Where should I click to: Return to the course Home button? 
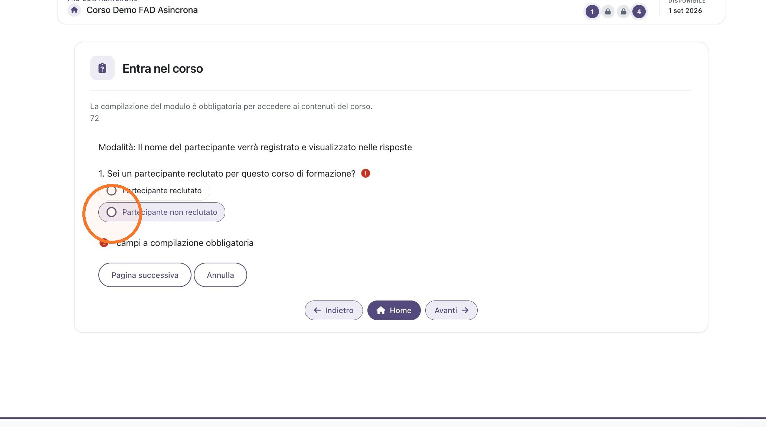tap(394, 310)
